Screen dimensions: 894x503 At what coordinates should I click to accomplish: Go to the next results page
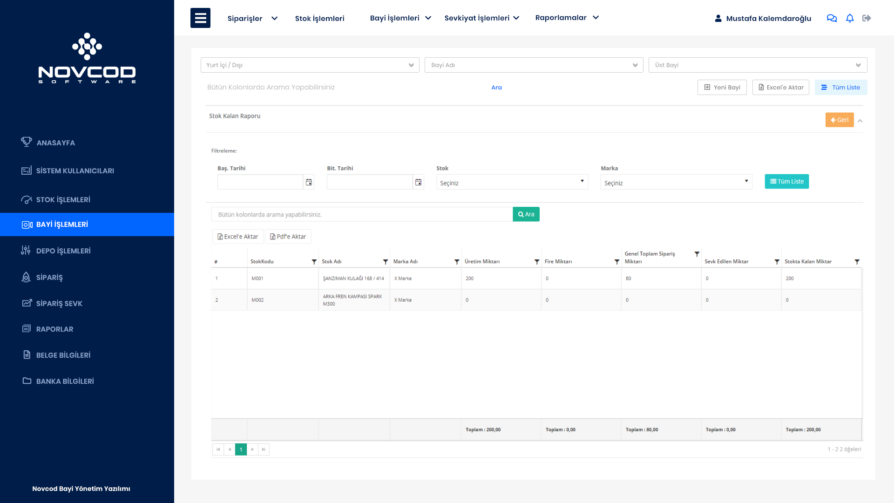(252, 449)
